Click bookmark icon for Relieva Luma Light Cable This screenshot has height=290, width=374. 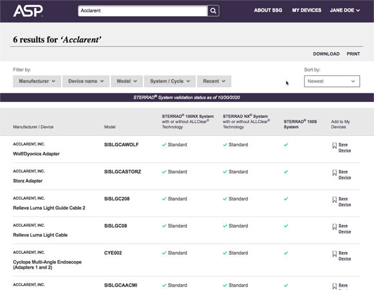pyautogui.click(x=335, y=227)
